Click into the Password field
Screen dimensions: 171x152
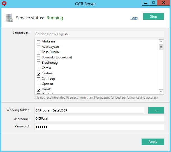[99, 127]
